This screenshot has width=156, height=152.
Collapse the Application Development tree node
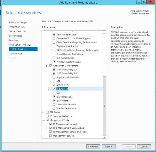pyautogui.click(x=43, y=66)
